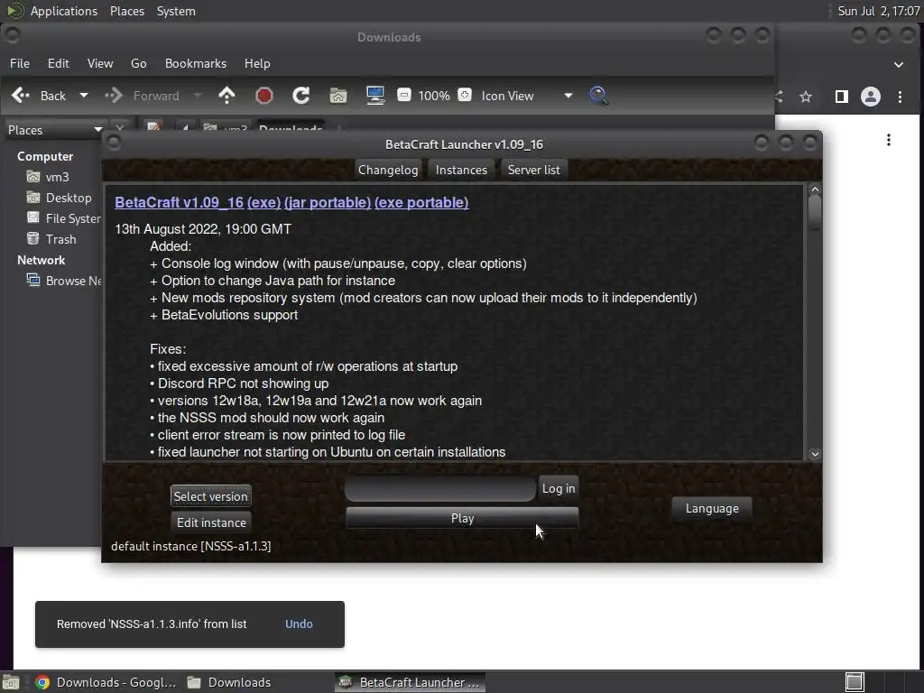Click the edit location toggle icon

coord(153,126)
